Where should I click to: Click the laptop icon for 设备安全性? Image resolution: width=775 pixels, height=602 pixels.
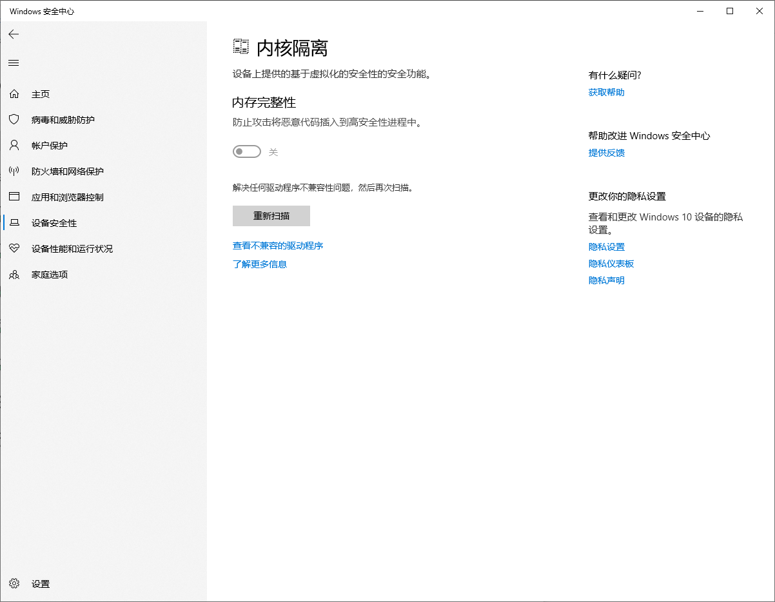click(14, 223)
